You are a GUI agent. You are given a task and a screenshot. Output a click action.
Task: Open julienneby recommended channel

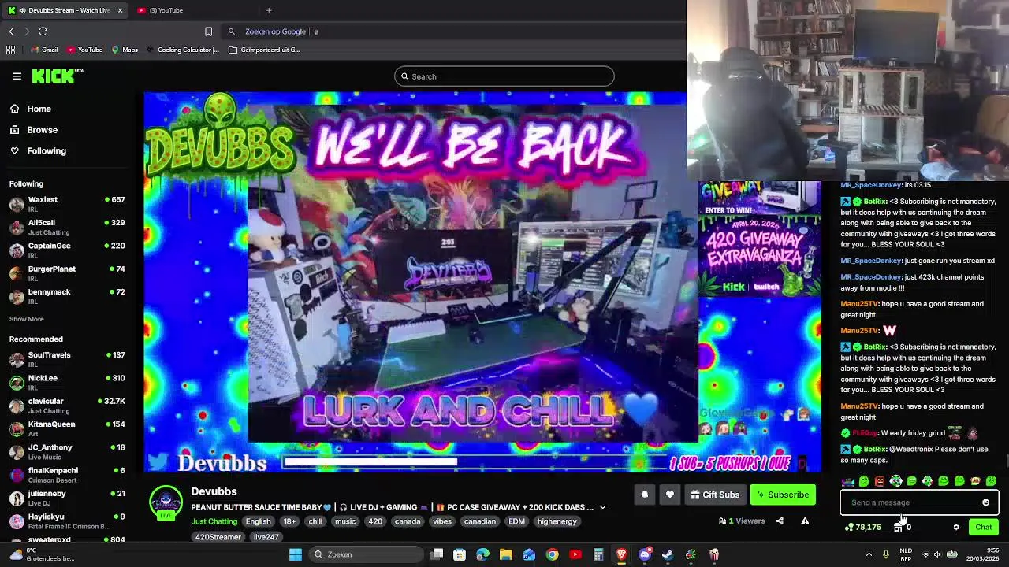(x=68, y=498)
